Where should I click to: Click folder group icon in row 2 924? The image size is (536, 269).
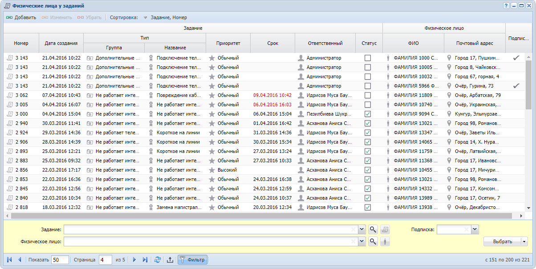[x=89, y=132]
